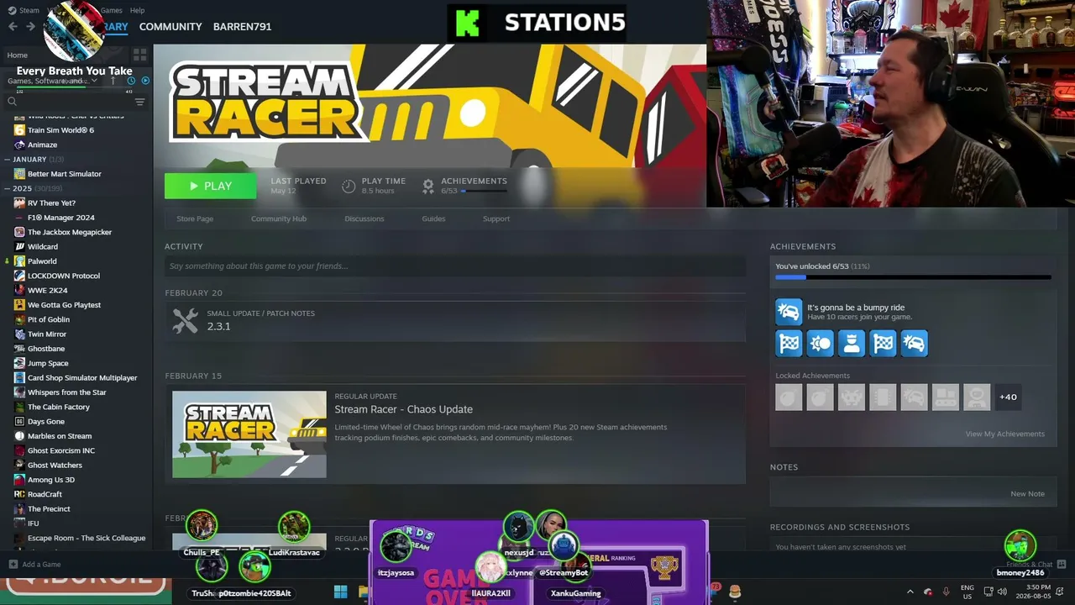This screenshot has height=605, width=1075.
Task: Click the LOCKDOWN Protocol game icon
Action: click(19, 276)
